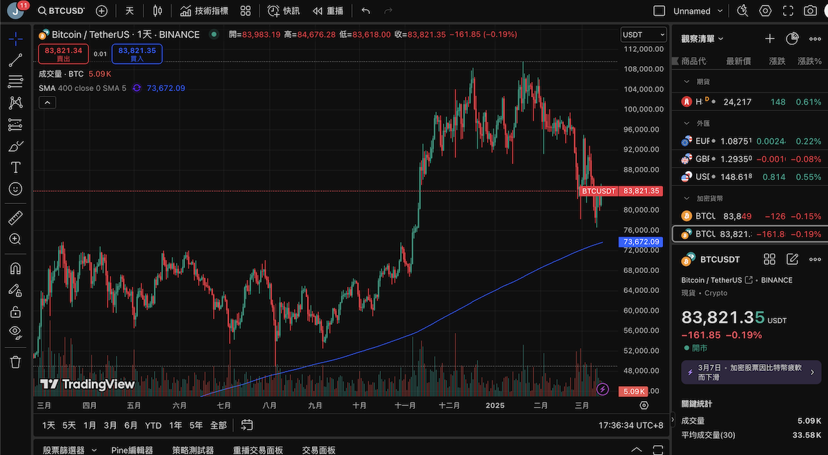
Task: Set chart range to 6月
Action: click(x=131, y=425)
